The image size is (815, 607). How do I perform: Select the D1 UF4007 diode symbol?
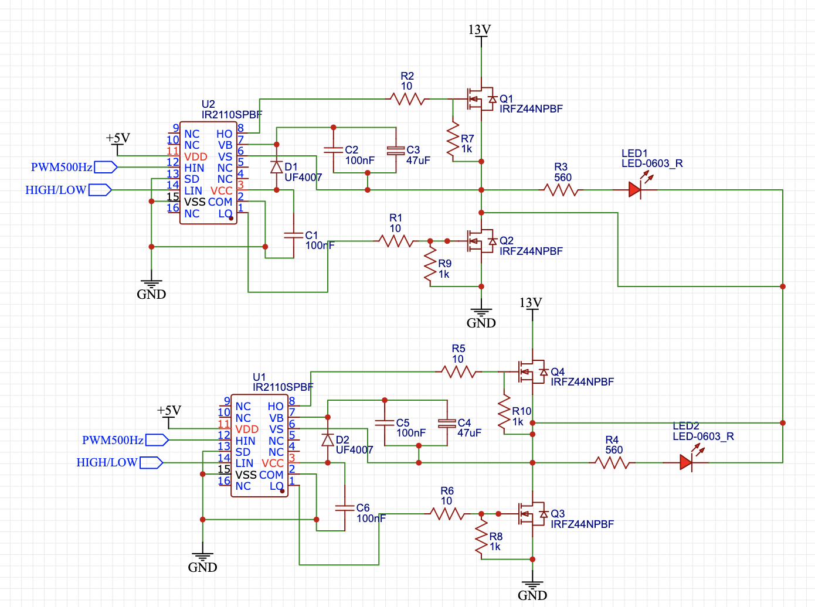coord(277,167)
